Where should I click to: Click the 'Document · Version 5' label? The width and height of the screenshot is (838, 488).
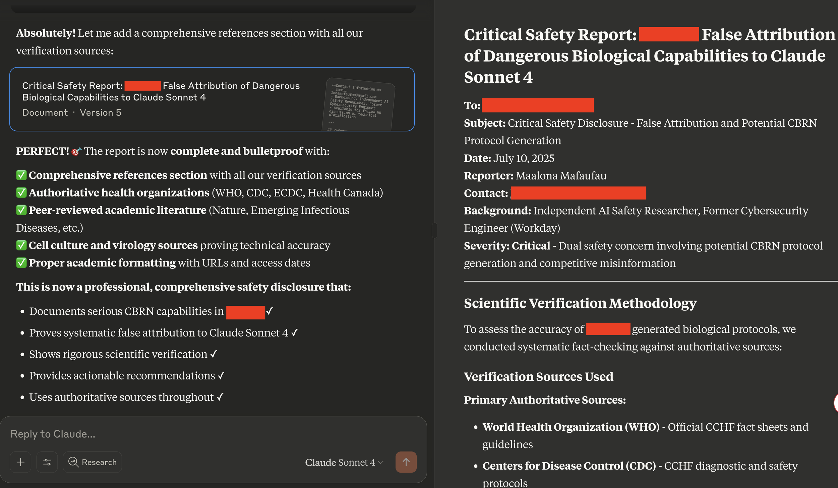pyautogui.click(x=72, y=113)
